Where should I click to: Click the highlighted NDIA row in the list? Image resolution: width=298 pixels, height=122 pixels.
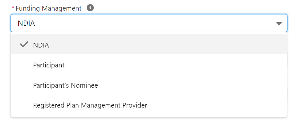coord(149,44)
